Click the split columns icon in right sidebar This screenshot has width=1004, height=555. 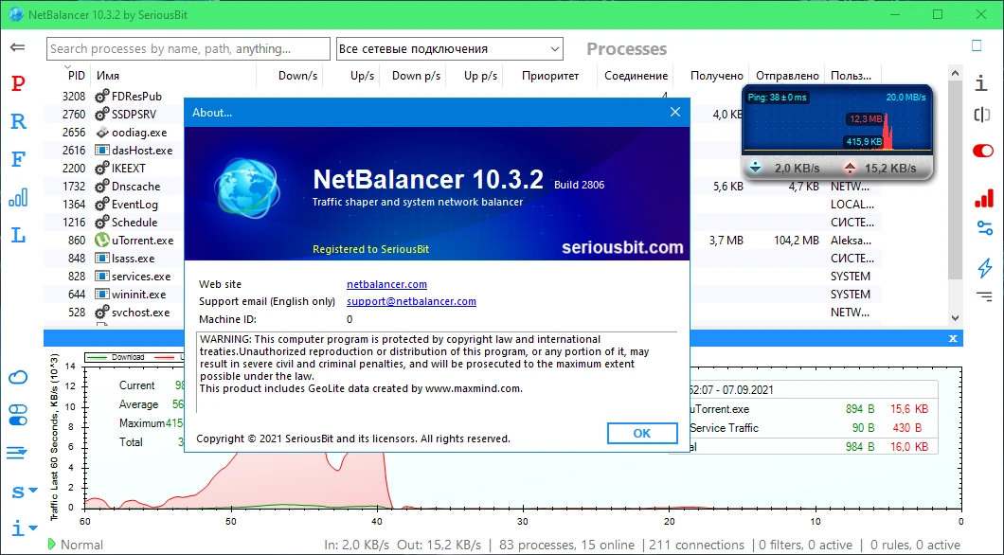pos(981,115)
